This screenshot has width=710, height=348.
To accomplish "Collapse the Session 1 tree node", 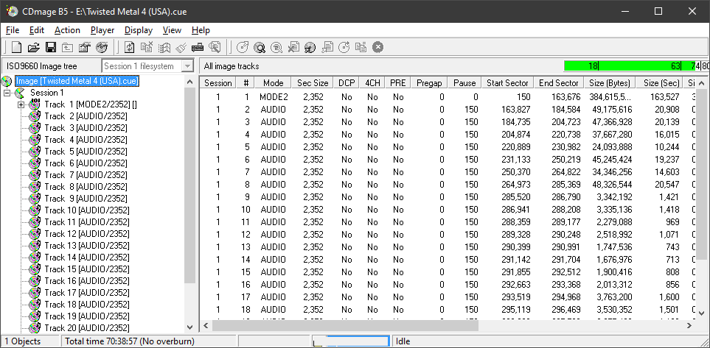I will pos(7,93).
